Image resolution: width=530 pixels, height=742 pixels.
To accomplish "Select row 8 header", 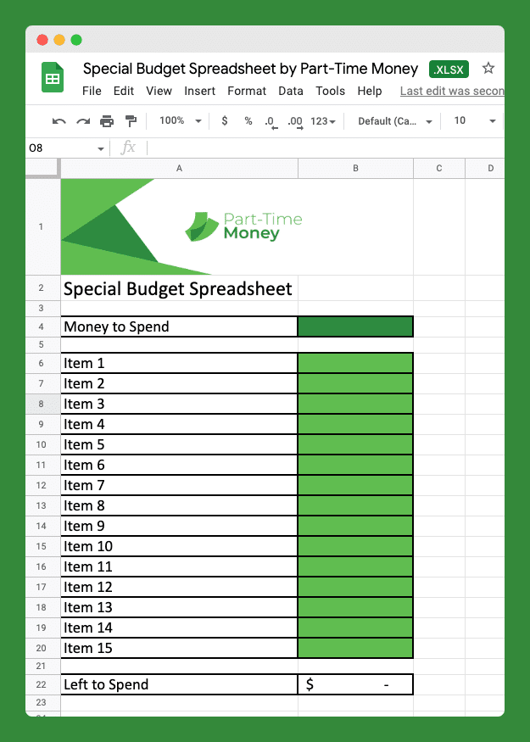I will coord(42,404).
